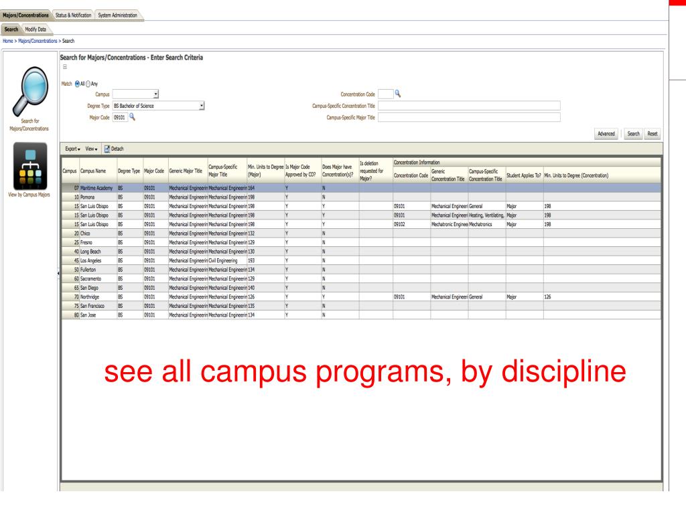686x514 pixels.
Task: Sort by Student Applies To? column header
Action: pyautogui.click(x=525, y=175)
